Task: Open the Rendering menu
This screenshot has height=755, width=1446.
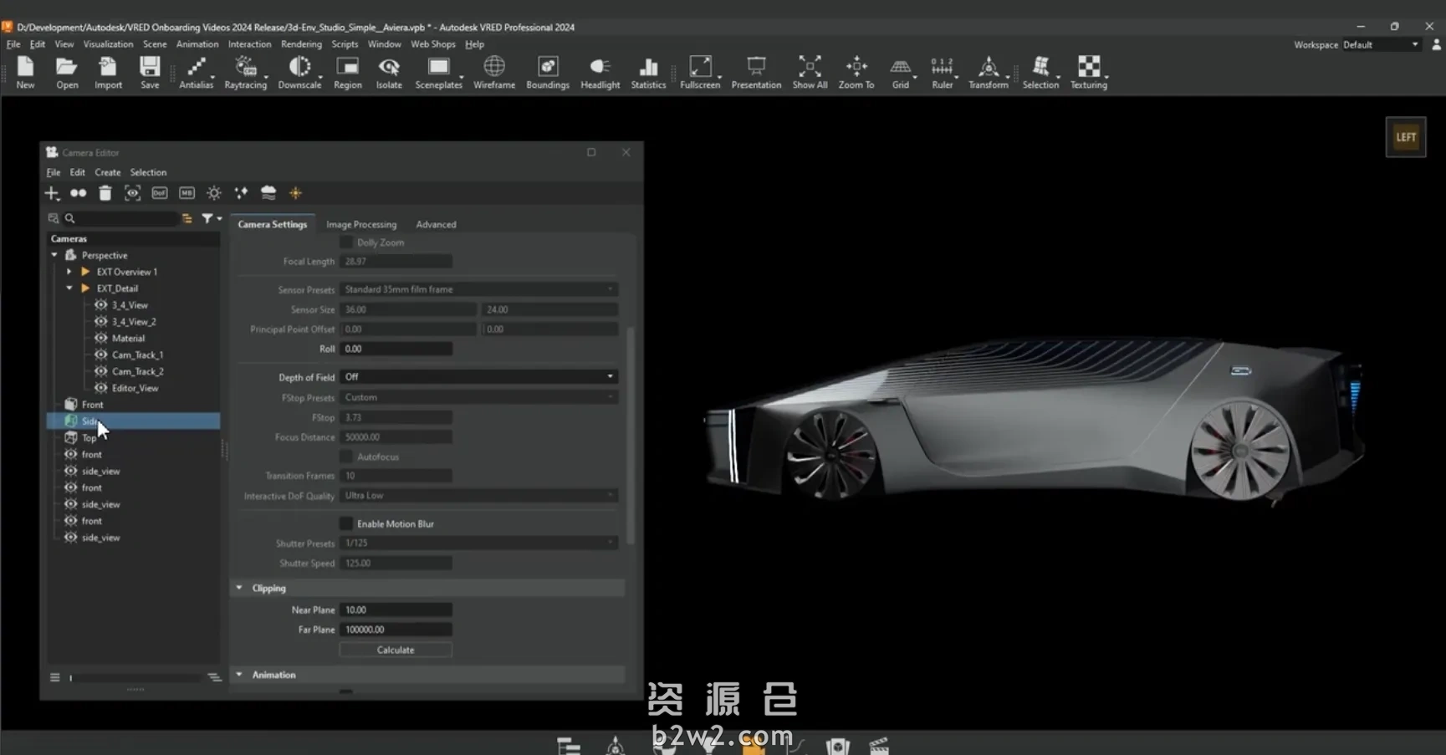Action: (x=301, y=43)
